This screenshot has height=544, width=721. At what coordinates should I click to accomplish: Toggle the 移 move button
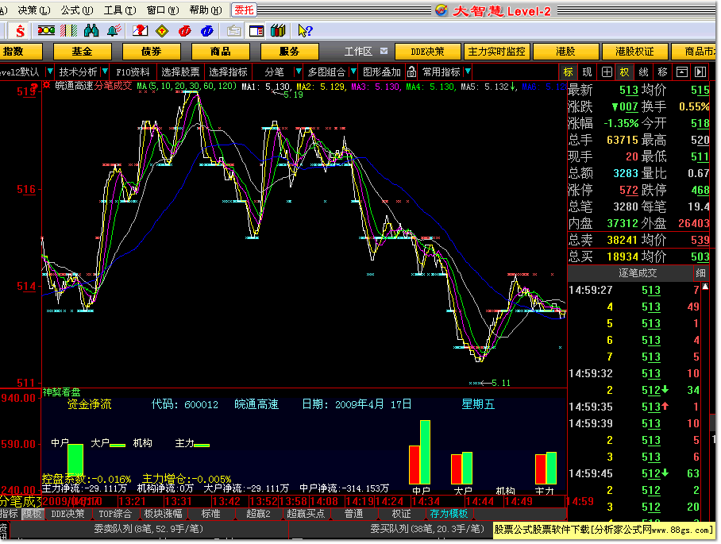(662, 72)
